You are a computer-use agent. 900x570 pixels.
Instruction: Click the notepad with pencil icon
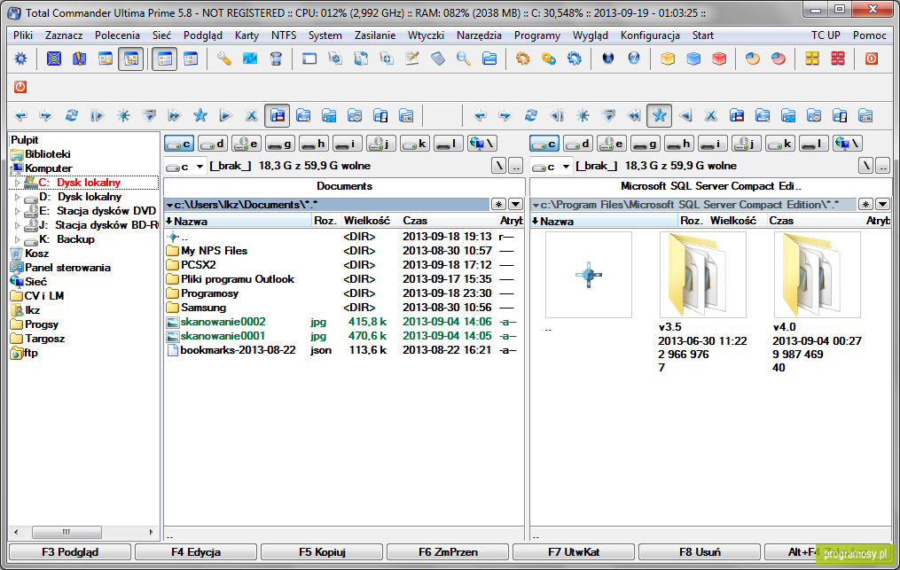click(412, 59)
